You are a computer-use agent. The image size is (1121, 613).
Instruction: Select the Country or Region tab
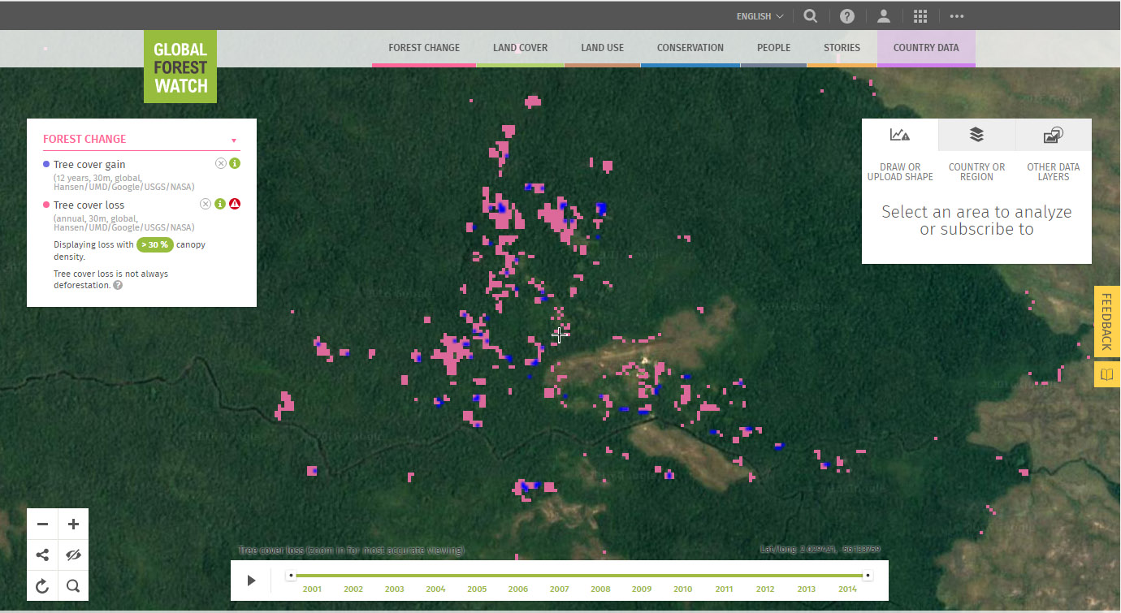[x=976, y=153]
